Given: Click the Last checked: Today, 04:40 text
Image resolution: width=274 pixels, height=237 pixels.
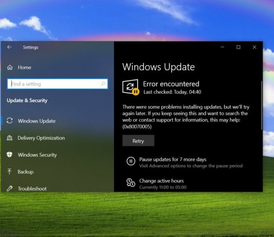Looking at the screenshot, I should (x=172, y=92).
